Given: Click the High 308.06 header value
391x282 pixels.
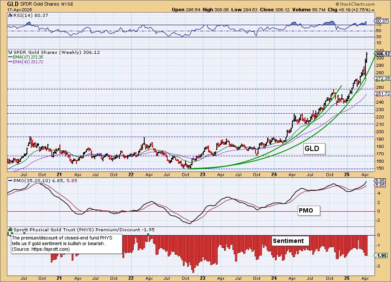Looking at the screenshot, I should (x=215, y=10).
